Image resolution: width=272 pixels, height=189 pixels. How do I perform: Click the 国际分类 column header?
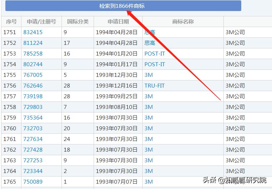[78, 22]
